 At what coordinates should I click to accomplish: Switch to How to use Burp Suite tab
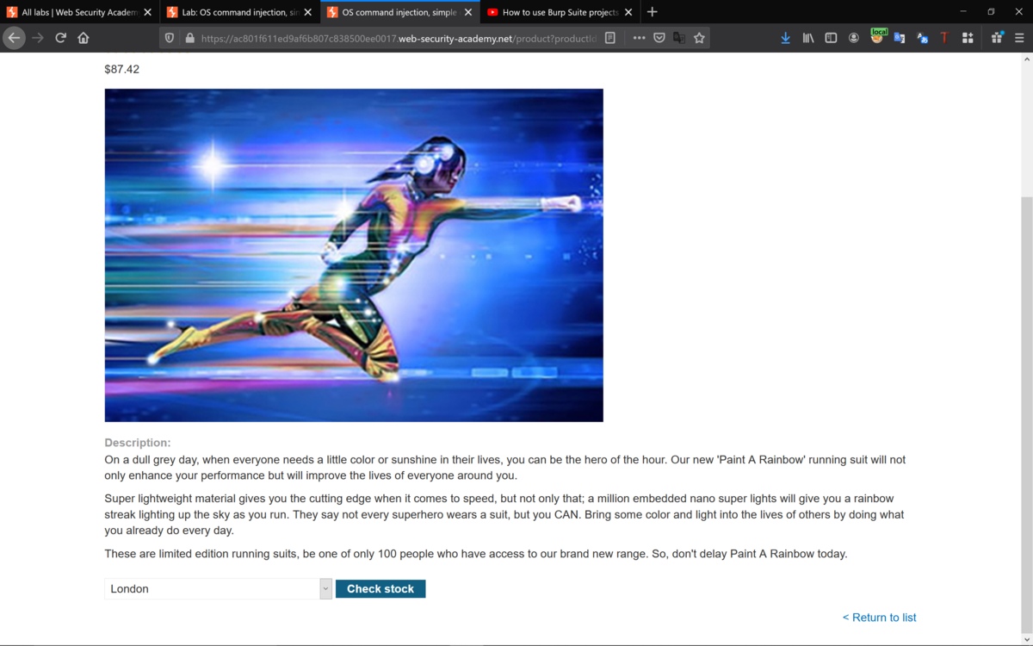pos(560,12)
